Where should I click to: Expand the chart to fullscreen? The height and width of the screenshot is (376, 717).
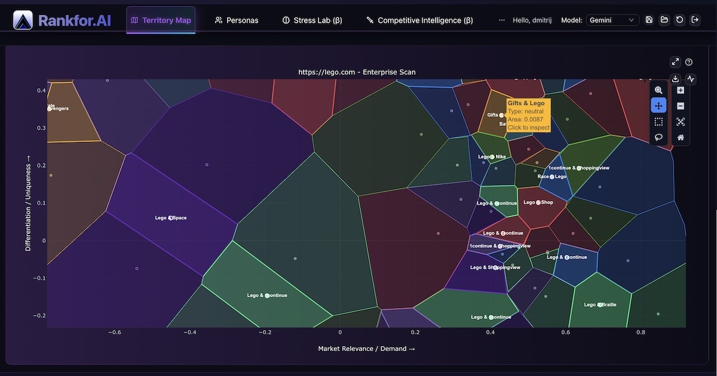[x=675, y=62]
